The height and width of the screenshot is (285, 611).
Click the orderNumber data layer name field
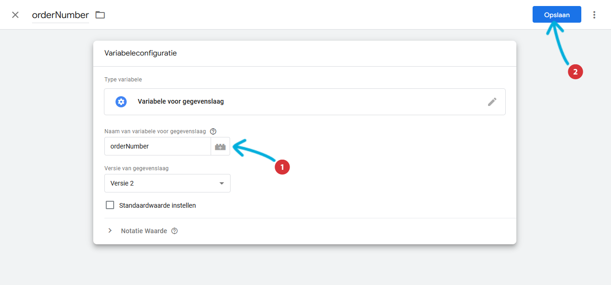tap(158, 146)
